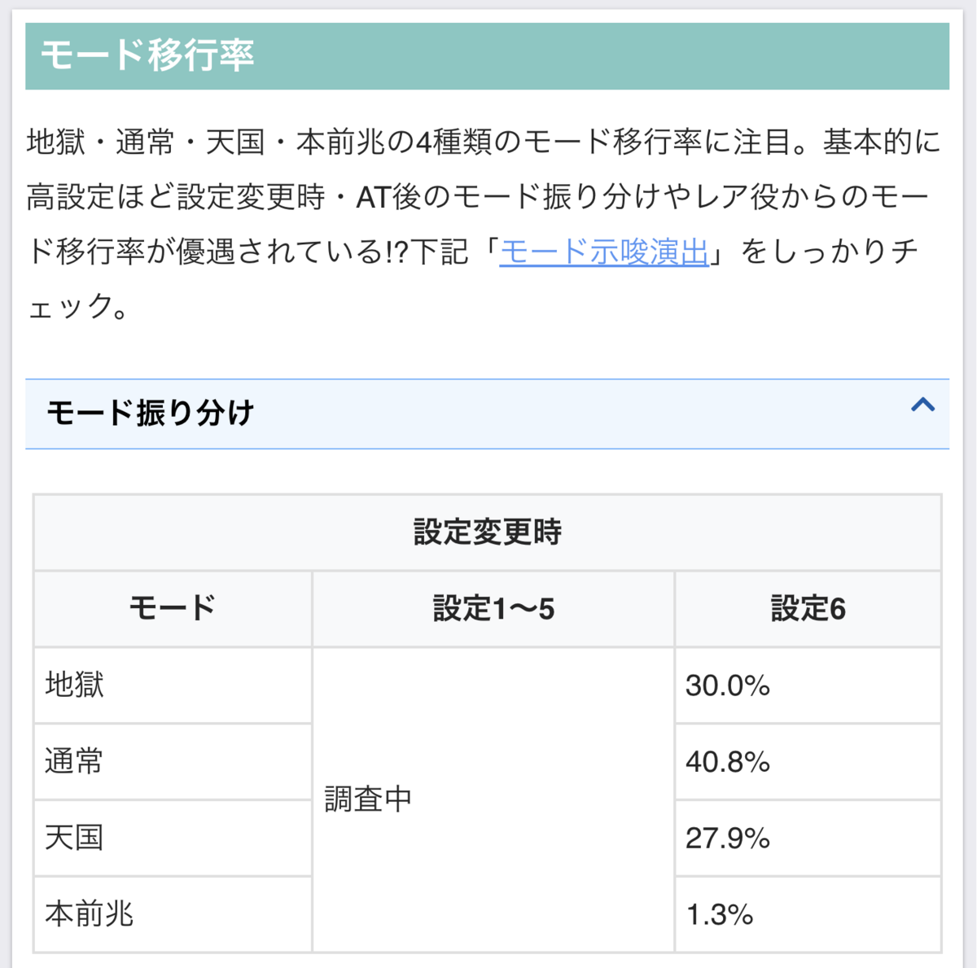This screenshot has height=968, width=977.
Task: Select the 地獄 mode row cell
Action: click(173, 685)
